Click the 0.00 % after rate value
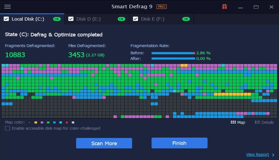 pyautogui.click(x=203, y=59)
